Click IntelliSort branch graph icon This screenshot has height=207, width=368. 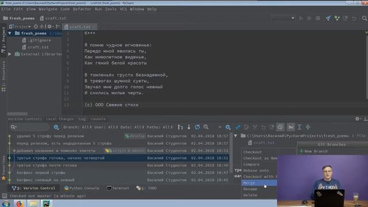pos(180,127)
